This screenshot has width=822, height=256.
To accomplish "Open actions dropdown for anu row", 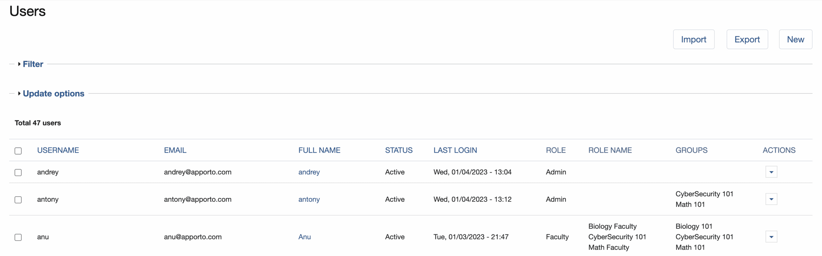I will 771,237.
